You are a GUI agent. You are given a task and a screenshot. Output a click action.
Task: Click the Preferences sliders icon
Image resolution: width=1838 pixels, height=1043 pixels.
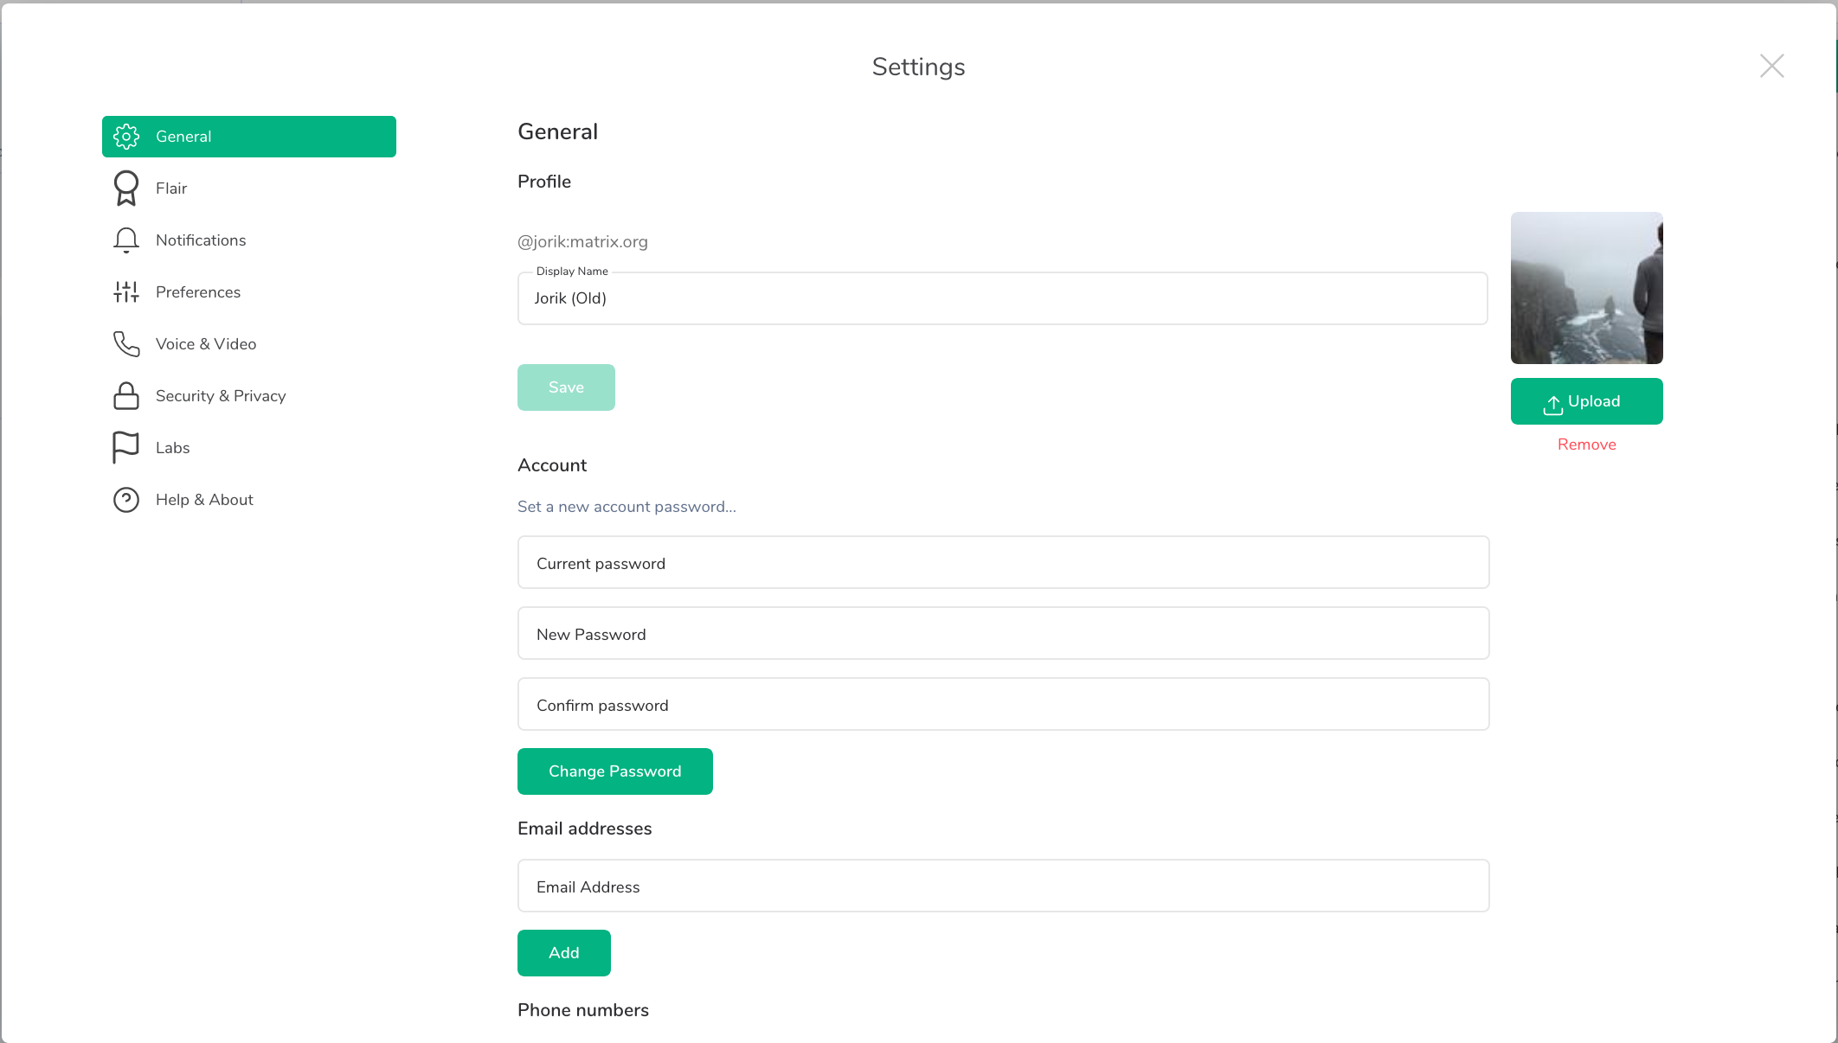coord(126,292)
